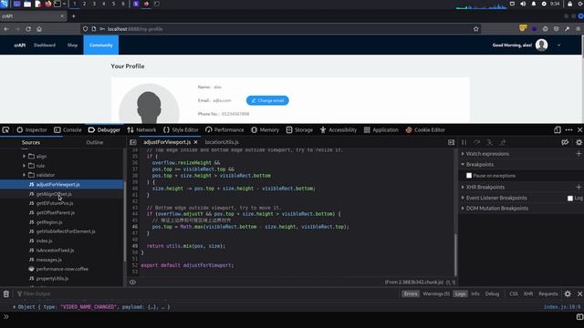The height and width of the screenshot is (328, 584).
Task: Open getOffsetParent.js in the source tree
Action: tap(55, 212)
